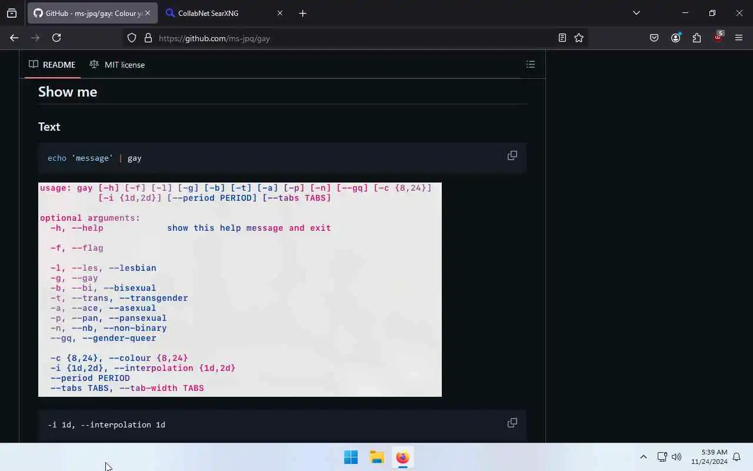This screenshot has height=471, width=753.
Task: Open the 5:39 AM clock and calendar
Action: (709, 457)
